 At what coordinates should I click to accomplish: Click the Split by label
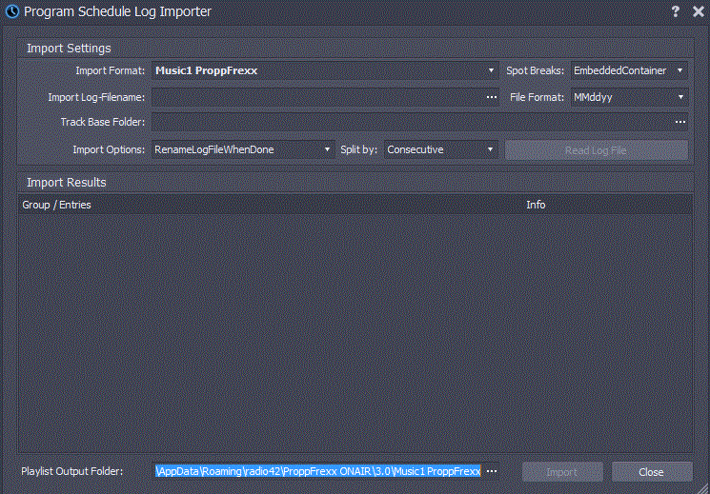[x=358, y=149]
